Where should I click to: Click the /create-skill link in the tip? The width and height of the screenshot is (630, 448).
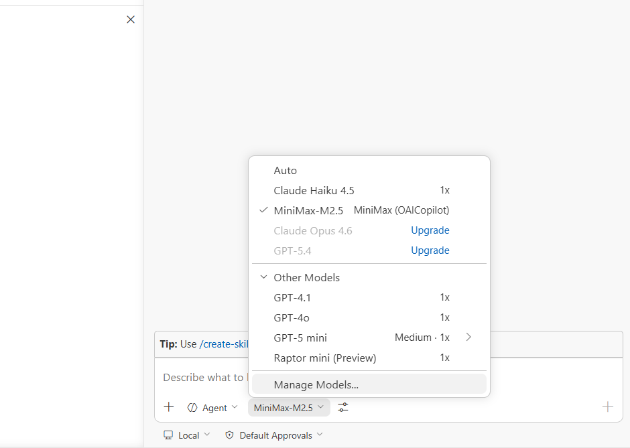(x=221, y=344)
